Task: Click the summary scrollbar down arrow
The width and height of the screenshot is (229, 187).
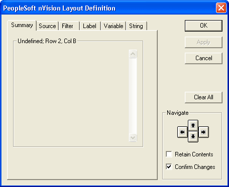Action: pos(133,138)
